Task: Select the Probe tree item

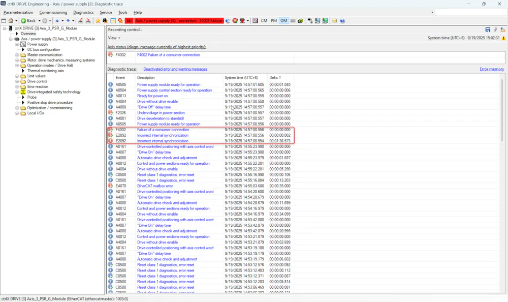Action: (31, 97)
